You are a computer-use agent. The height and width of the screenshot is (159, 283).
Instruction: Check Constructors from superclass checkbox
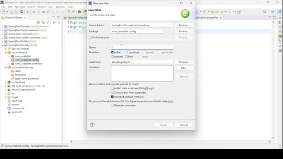pos(112,92)
